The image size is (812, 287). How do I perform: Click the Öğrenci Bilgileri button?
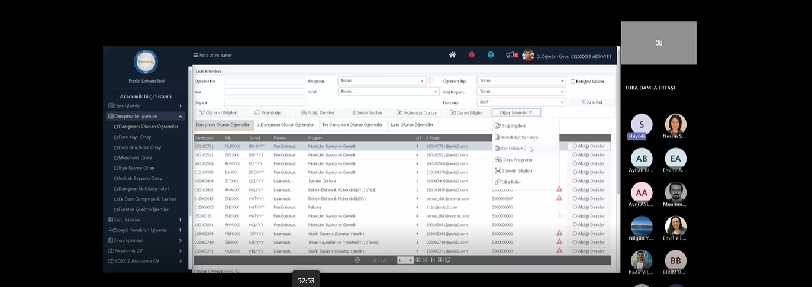(x=218, y=112)
